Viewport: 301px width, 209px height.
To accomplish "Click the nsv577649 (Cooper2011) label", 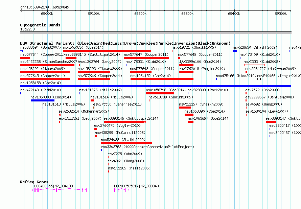I will (x=200, y=54).
